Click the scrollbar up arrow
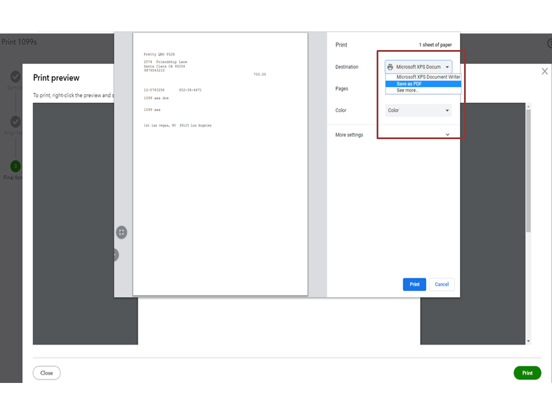Image resolution: width=552 pixels, height=414 pixels. point(528,106)
